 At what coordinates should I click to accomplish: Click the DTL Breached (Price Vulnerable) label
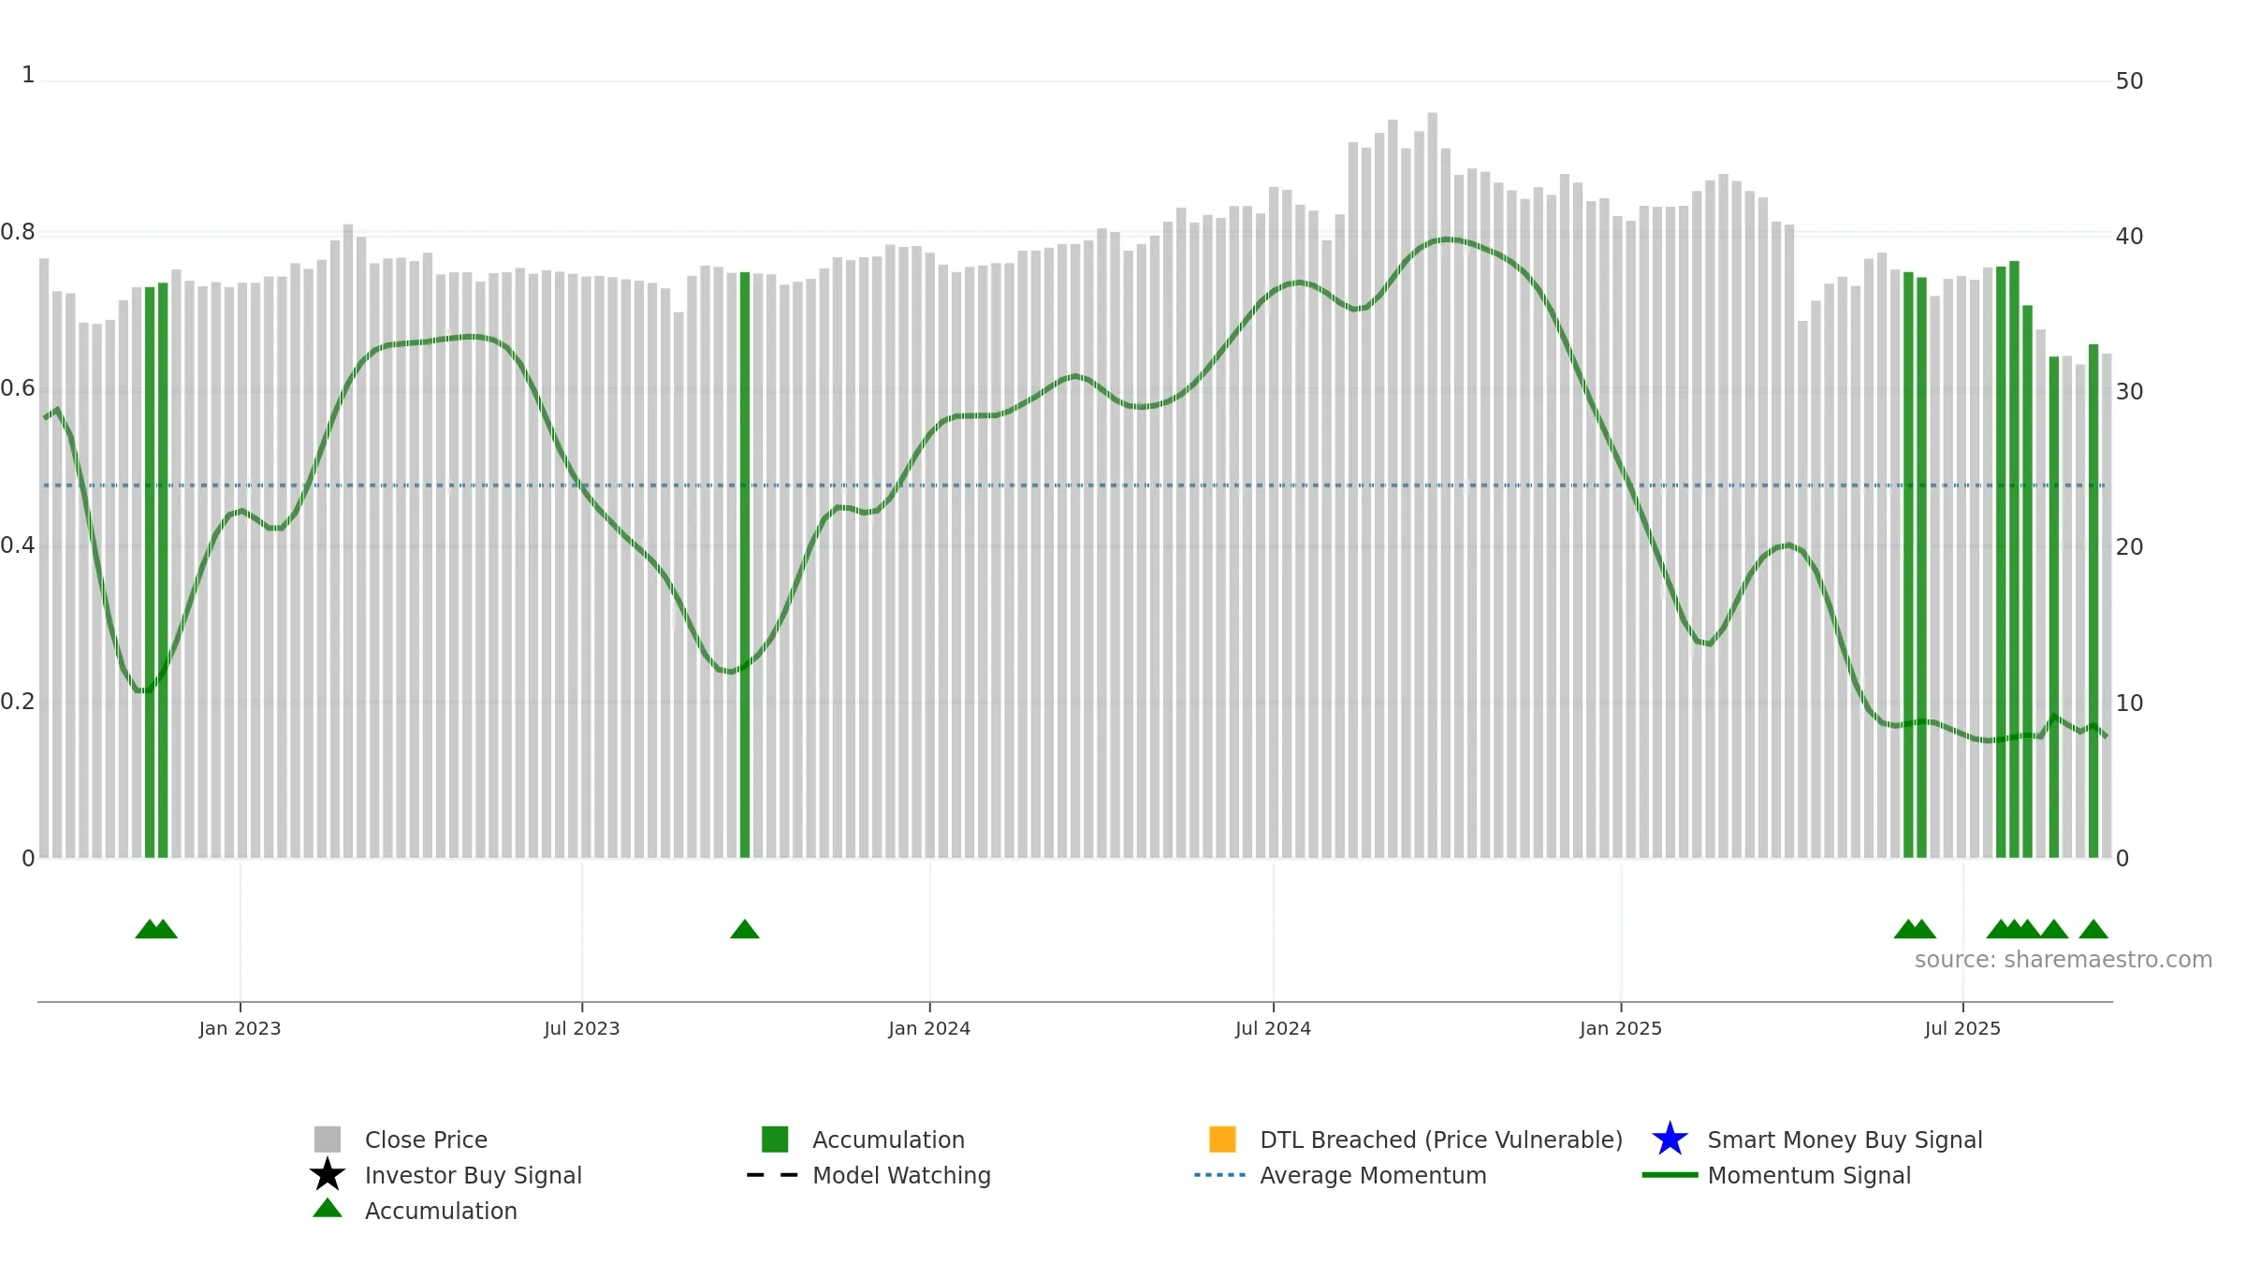[x=1441, y=1140]
